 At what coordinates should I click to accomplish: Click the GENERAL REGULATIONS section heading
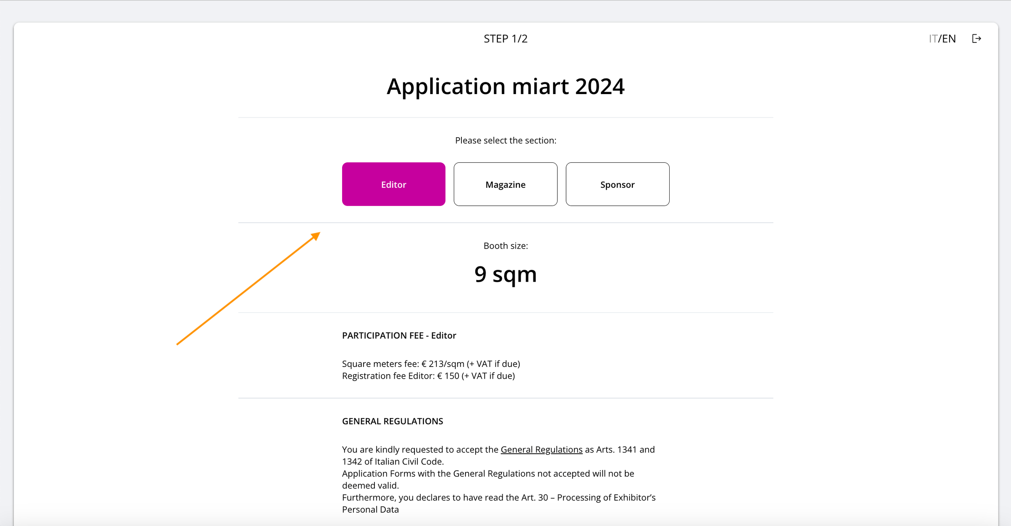pyautogui.click(x=392, y=421)
